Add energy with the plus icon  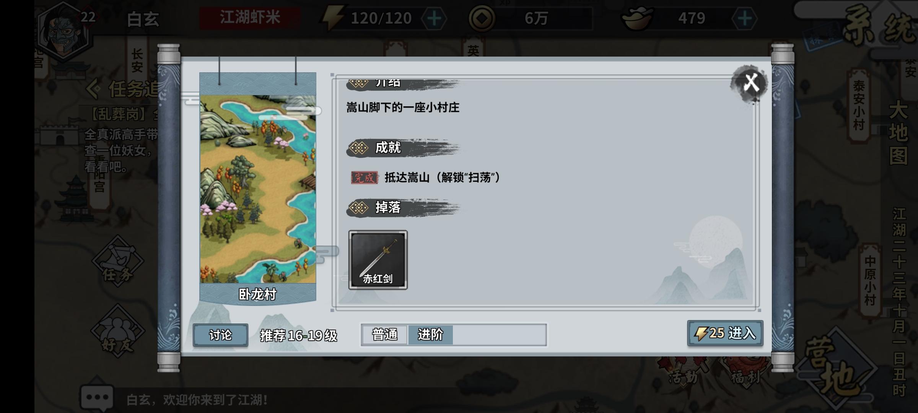coord(434,18)
